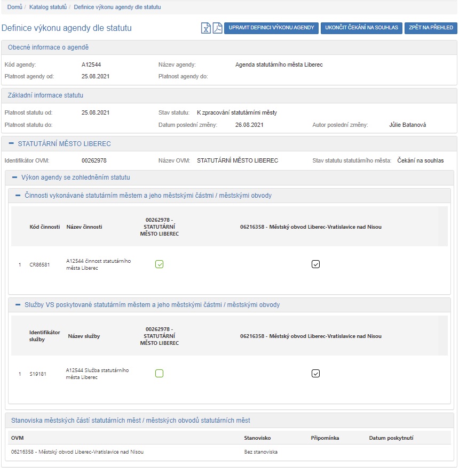
Task: Collapse the Činnosti vykonávané statutárním městem panel
Action: pyautogui.click(x=18, y=196)
